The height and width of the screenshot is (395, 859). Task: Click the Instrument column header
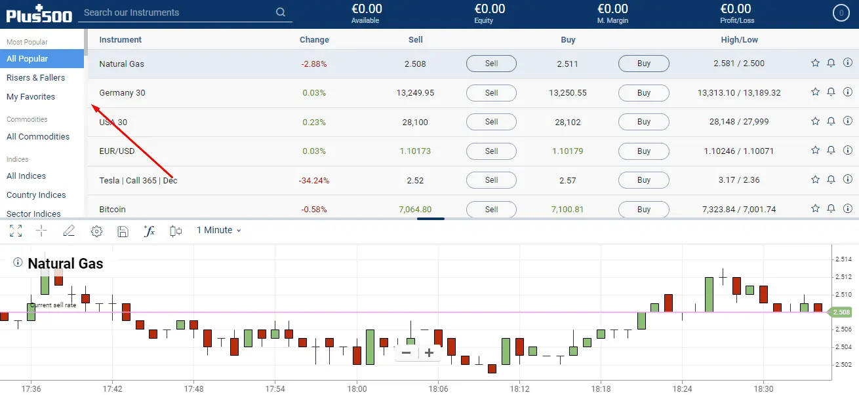click(x=120, y=39)
